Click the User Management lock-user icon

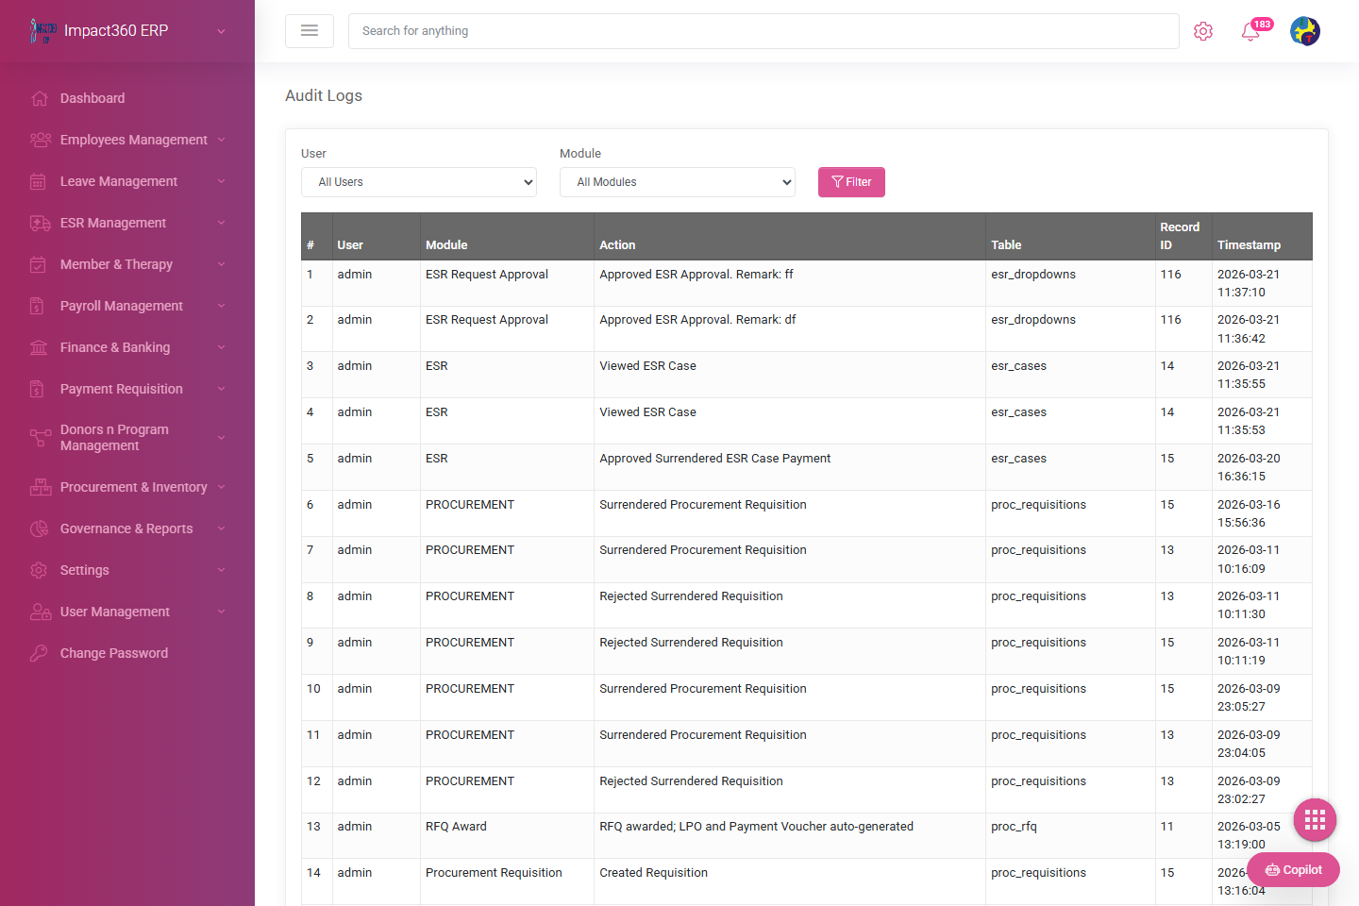41,612
